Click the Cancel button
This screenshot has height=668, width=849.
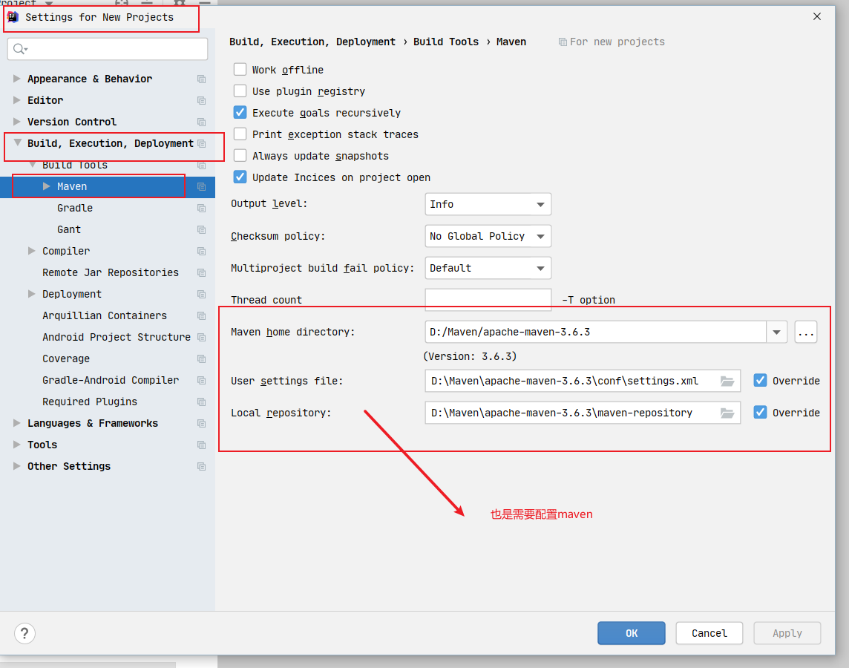[x=709, y=633]
